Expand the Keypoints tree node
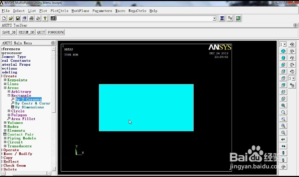Screen dimensions: 299x177 pyautogui.click(x=5, y=80)
